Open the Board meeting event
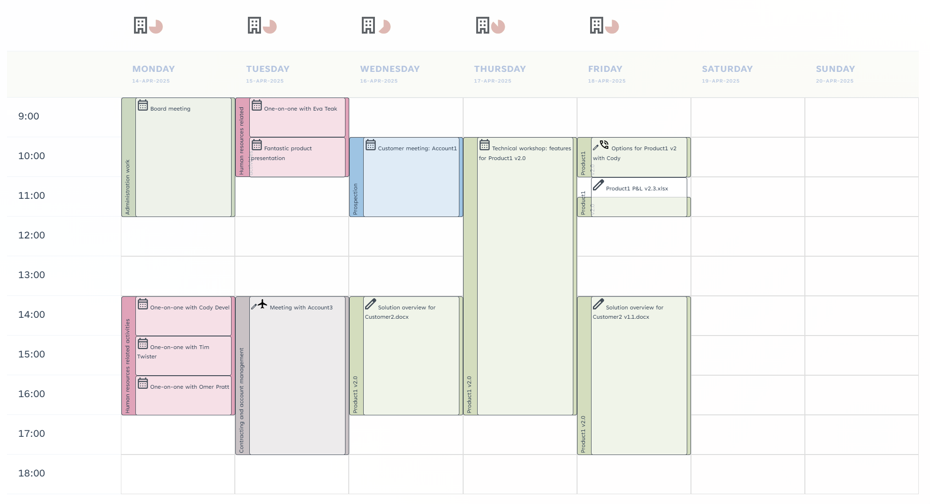 [183, 157]
